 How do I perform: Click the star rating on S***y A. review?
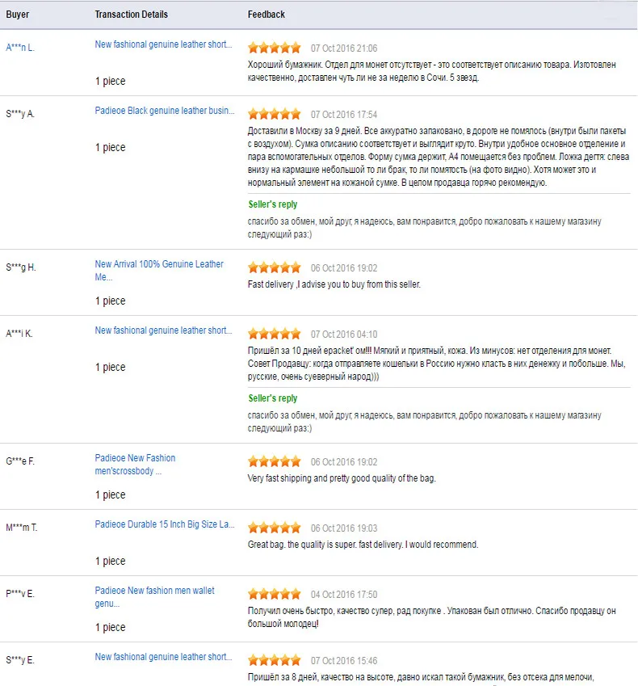(x=274, y=114)
